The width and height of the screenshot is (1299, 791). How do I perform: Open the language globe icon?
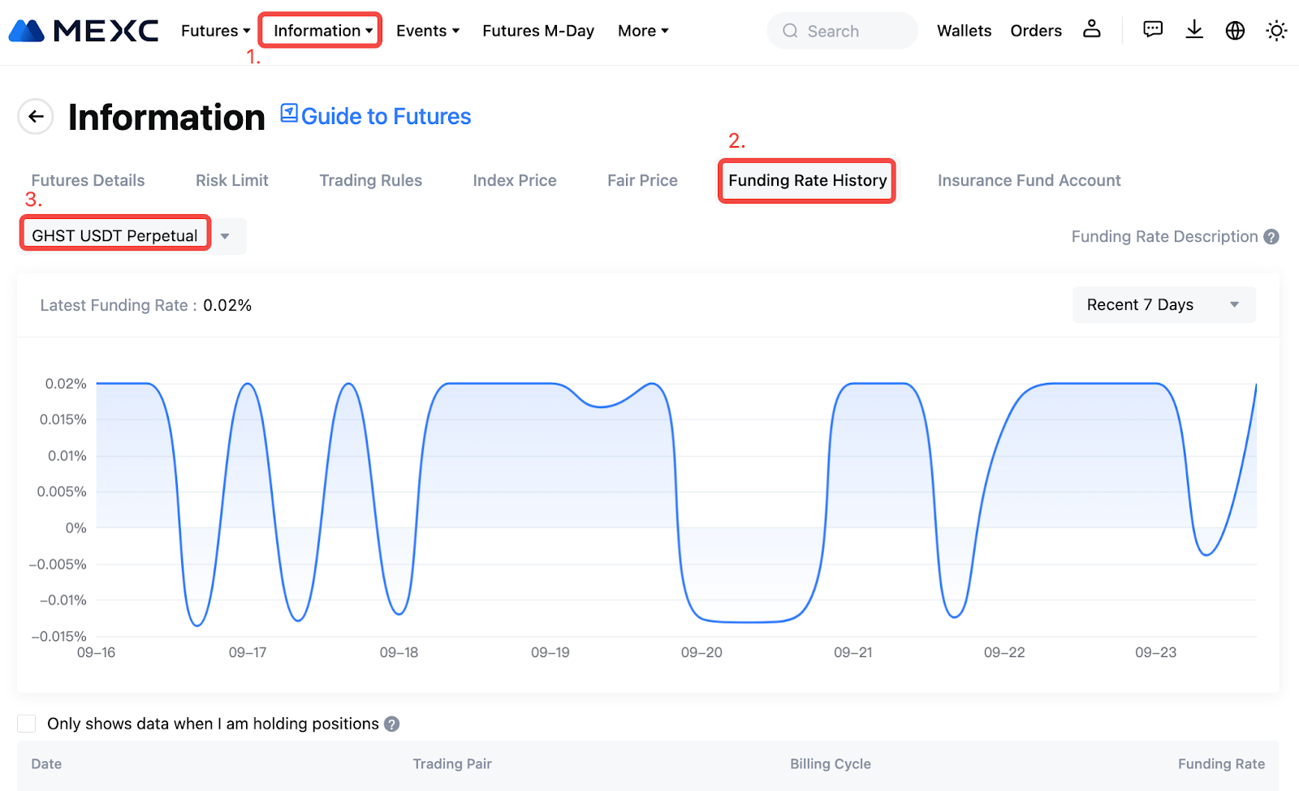1235,31
